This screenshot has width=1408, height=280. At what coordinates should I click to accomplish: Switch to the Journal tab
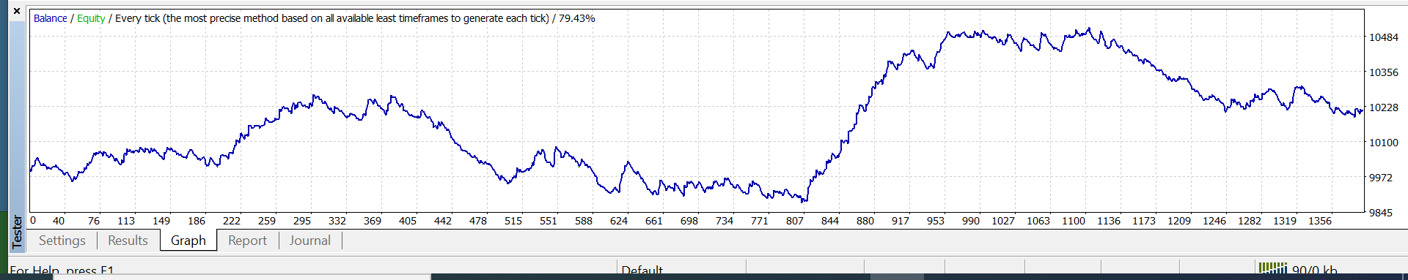pos(309,241)
